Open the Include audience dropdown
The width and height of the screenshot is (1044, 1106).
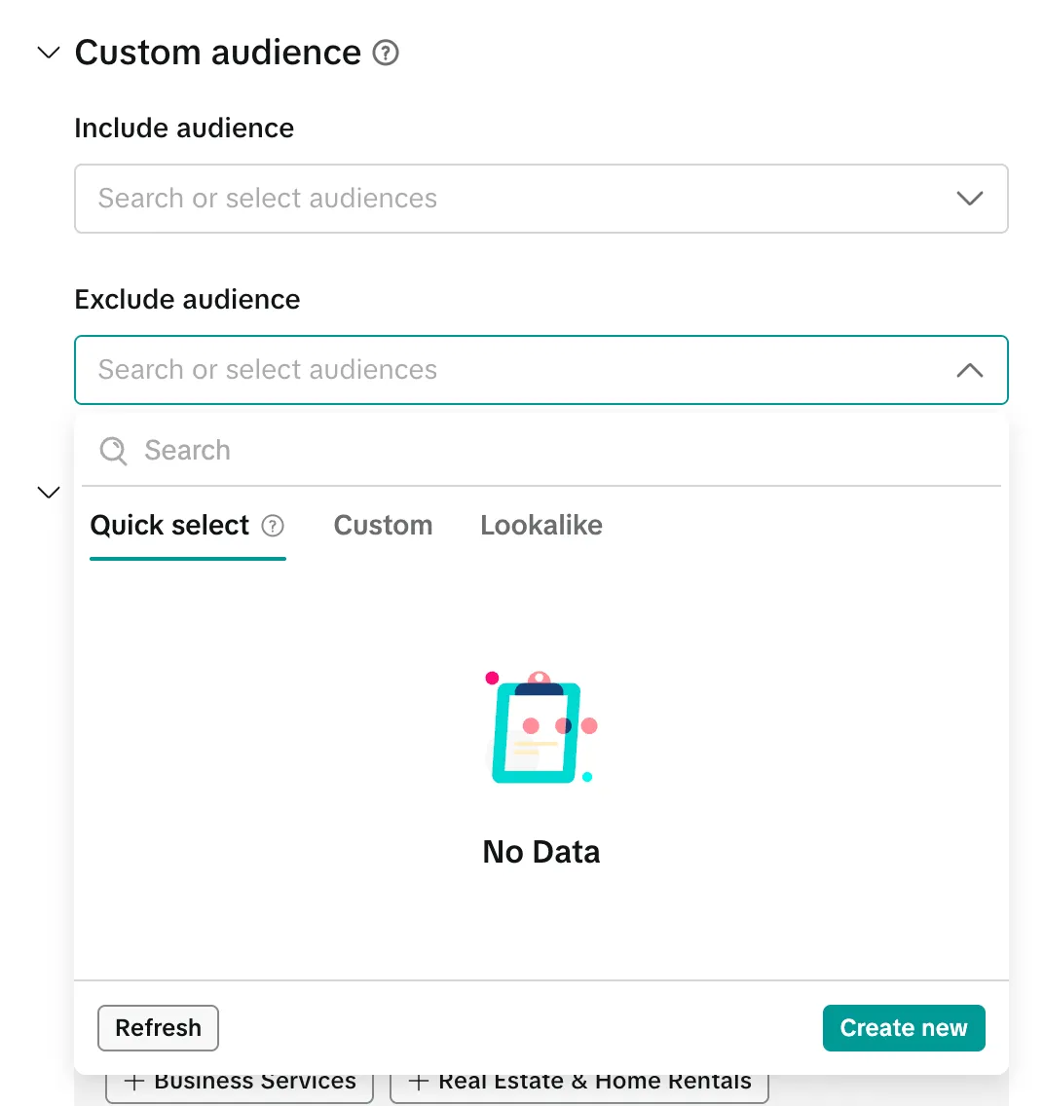[x=541, y=199]
